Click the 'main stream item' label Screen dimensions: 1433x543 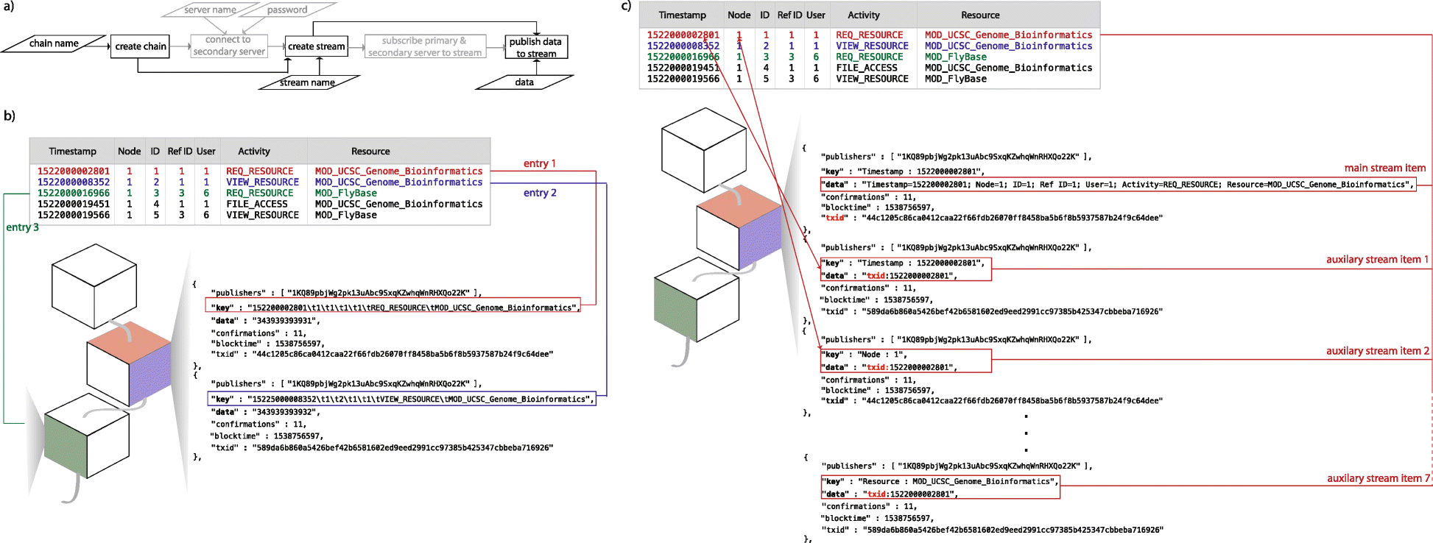(1385, 168)
